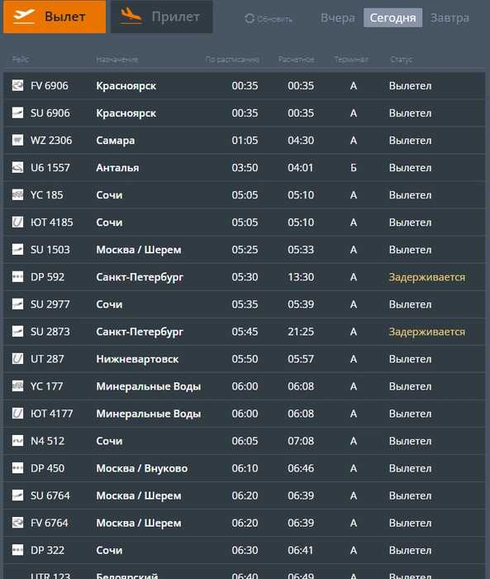490x579 pixels.
Task: Switch to the Вылет departures tab
Action: pyautogui.click(x=55, y=17)
